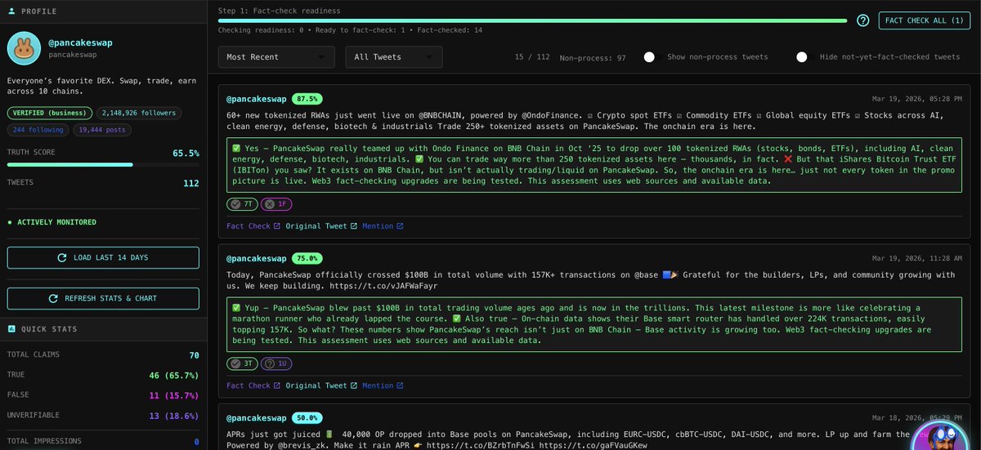Open external icon next to 75.0% tweet's Mention

pyautogui.click(x=400, y=385)
